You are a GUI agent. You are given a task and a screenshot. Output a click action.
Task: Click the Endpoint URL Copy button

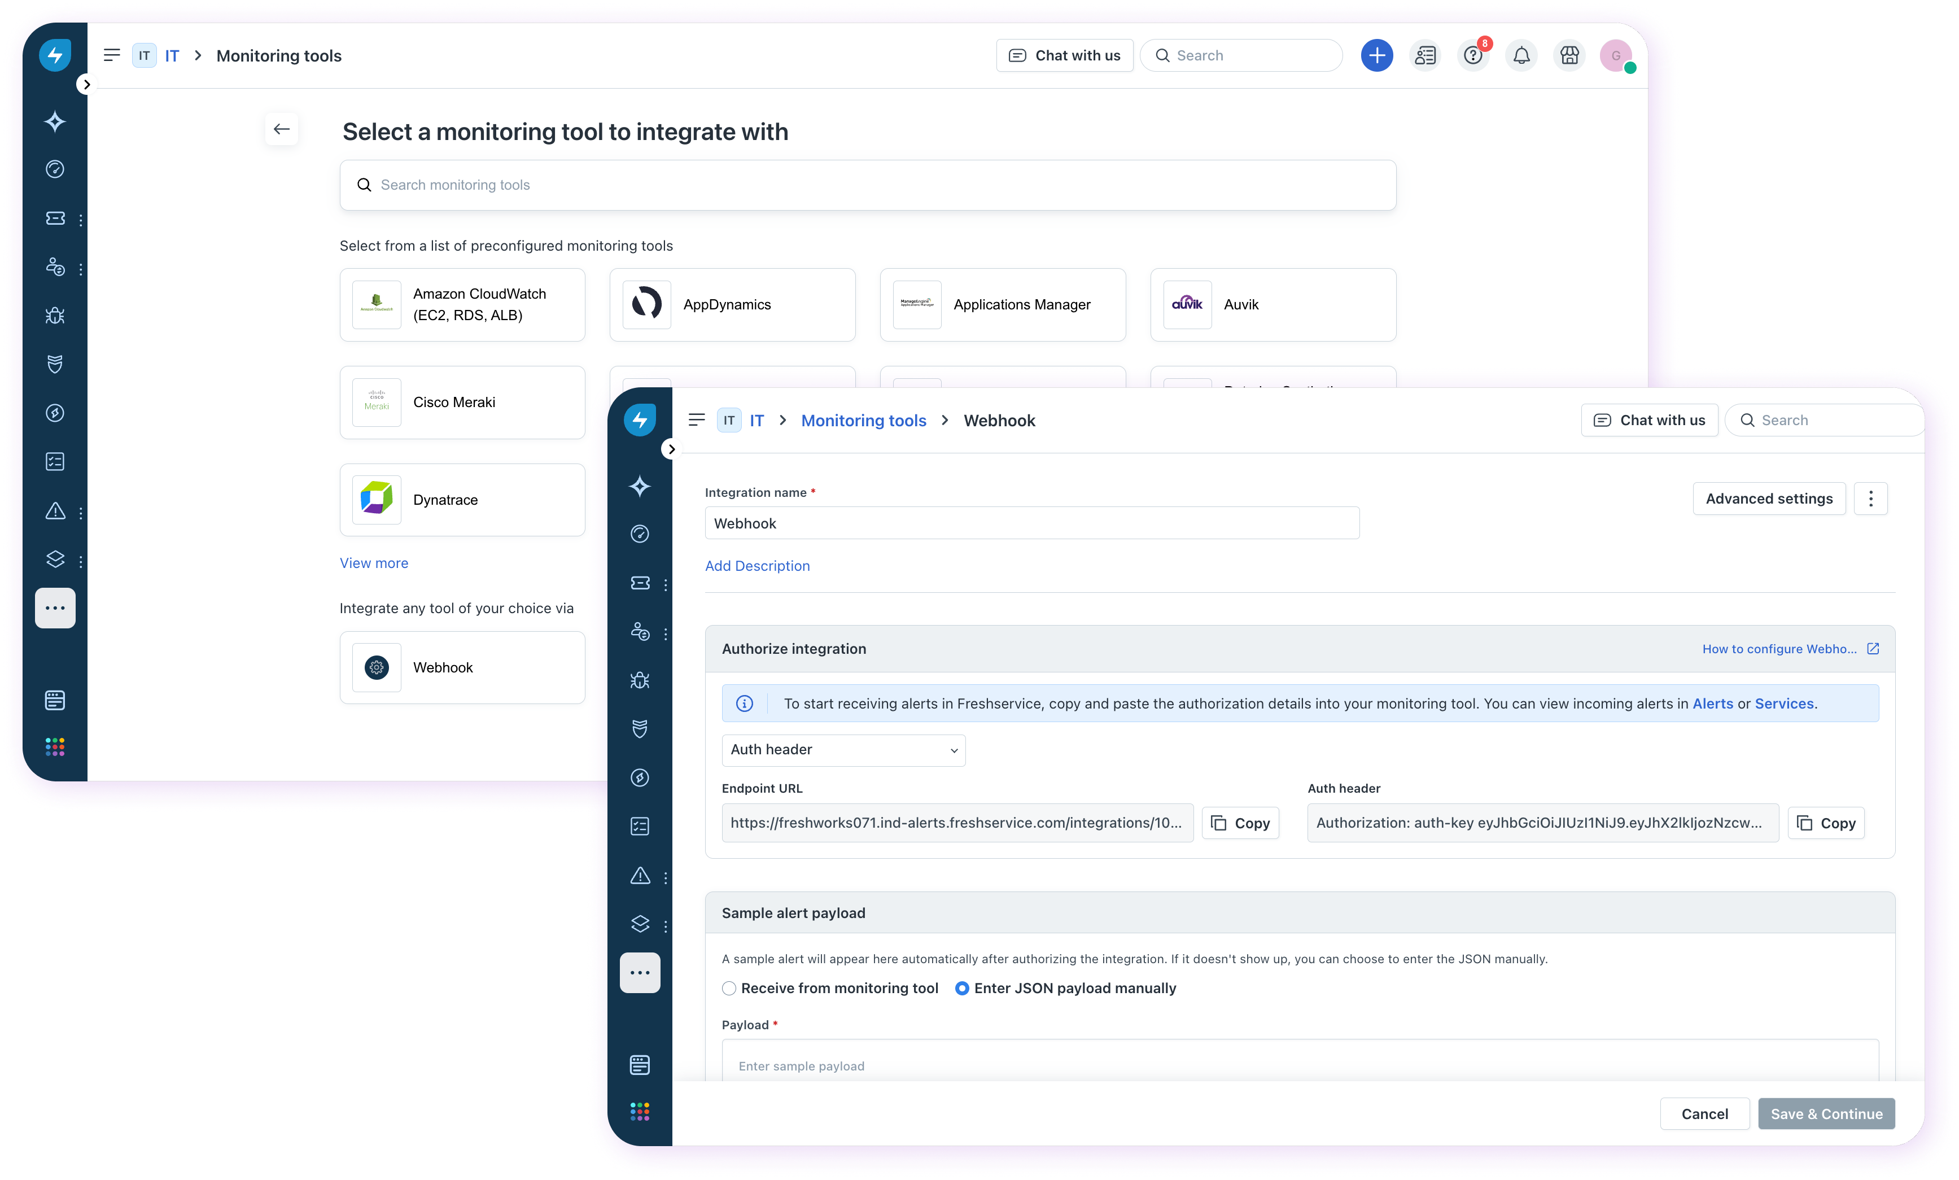(x=1240, y=823)
